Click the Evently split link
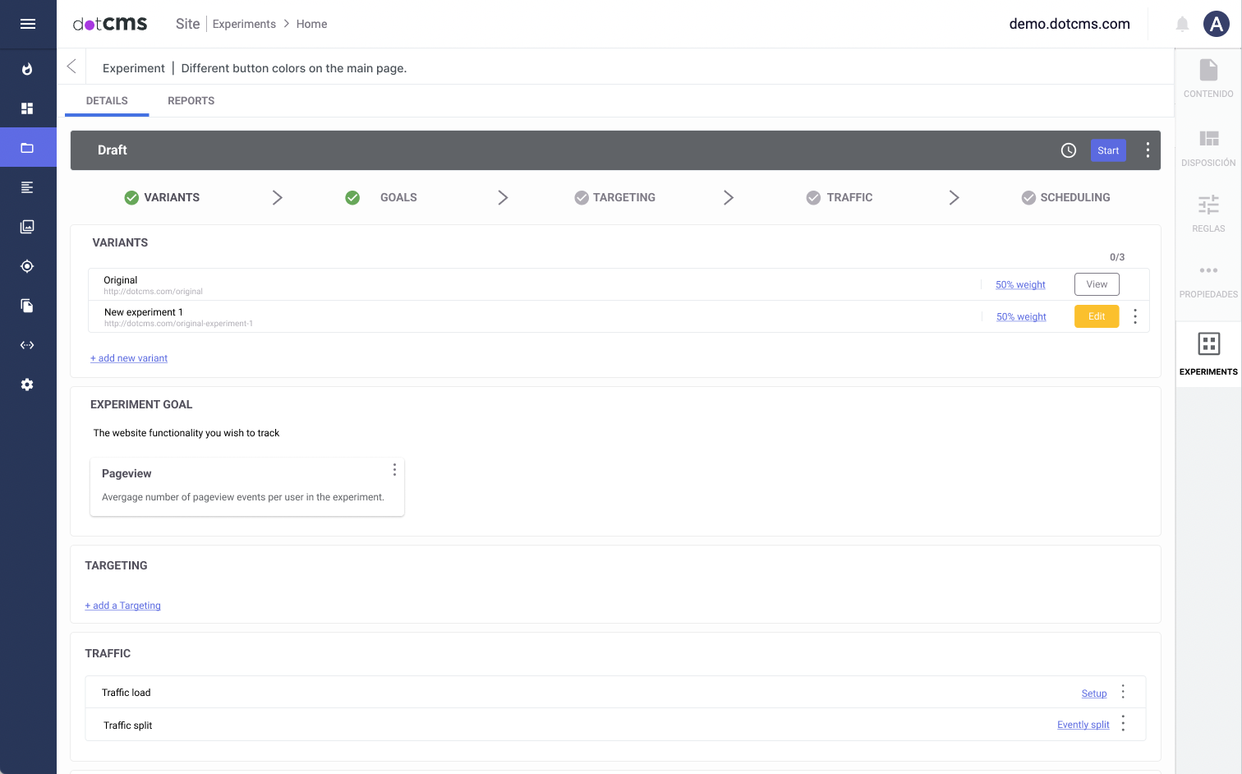The height and width of the screenshot is (774, 1242). point(1083,725)
